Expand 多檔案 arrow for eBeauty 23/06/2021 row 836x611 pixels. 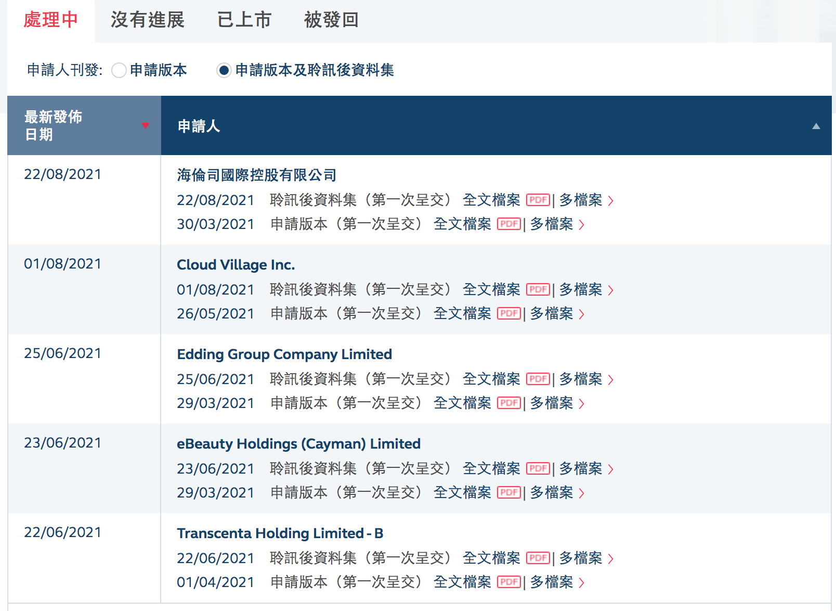pyautogui.click(x=611, y=469)
